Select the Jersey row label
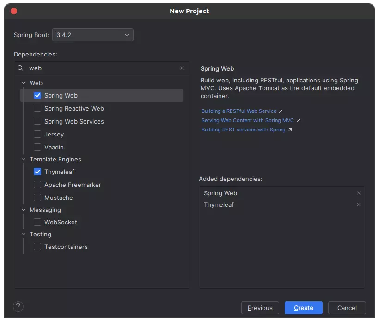The width and height of the screenshot is (379, 322). click(54, 134)
